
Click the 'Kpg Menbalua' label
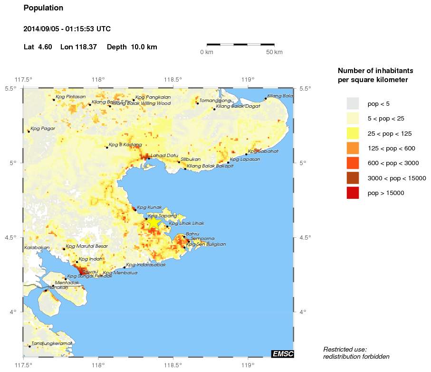pyautogui.click(x=120, y=273)
